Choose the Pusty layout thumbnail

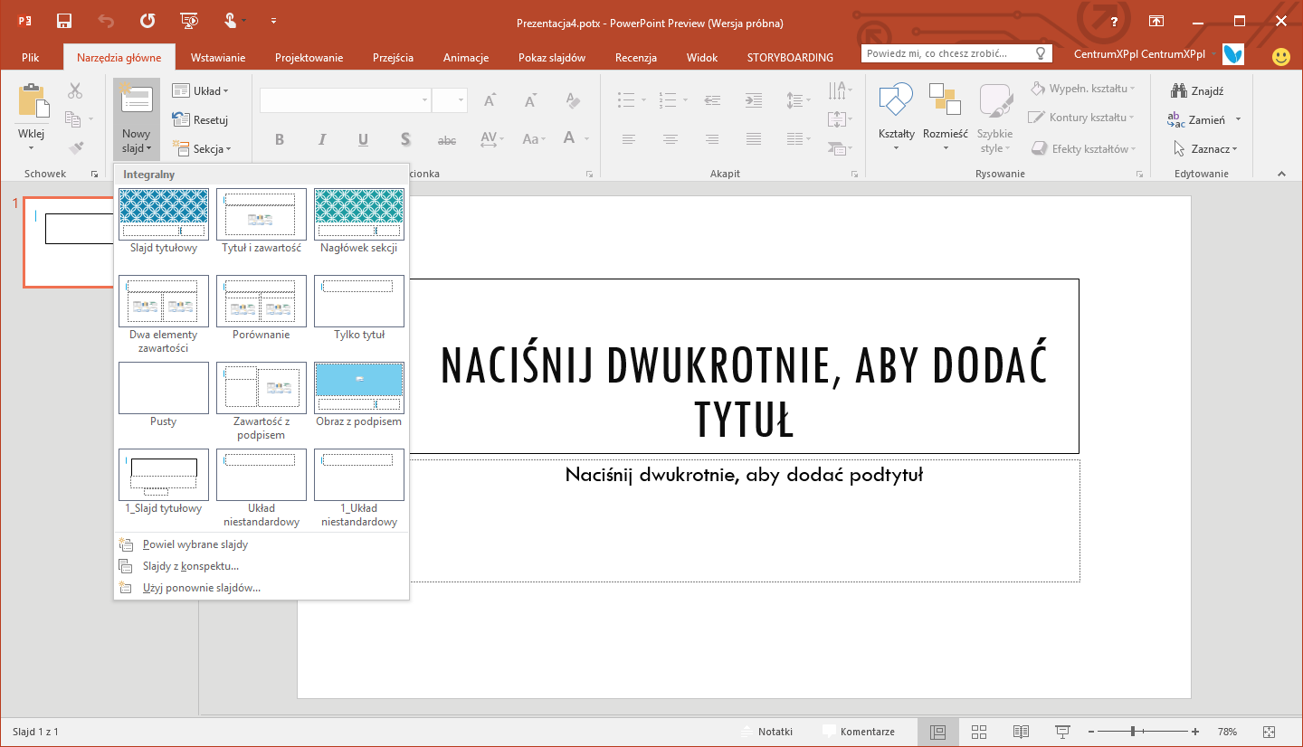[164, 388]
